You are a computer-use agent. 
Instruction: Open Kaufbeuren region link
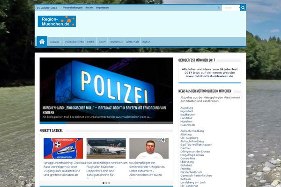(x=188, y=115)
